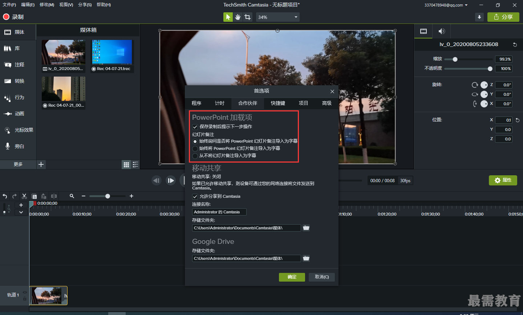Toggle prompt for next step after saving
The image size is (523, 315).
(x=195, y=127)
